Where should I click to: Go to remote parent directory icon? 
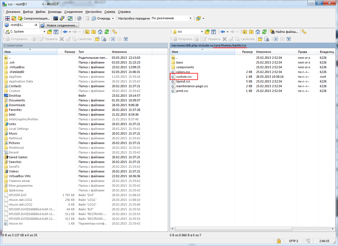click(x=245, y=32)
